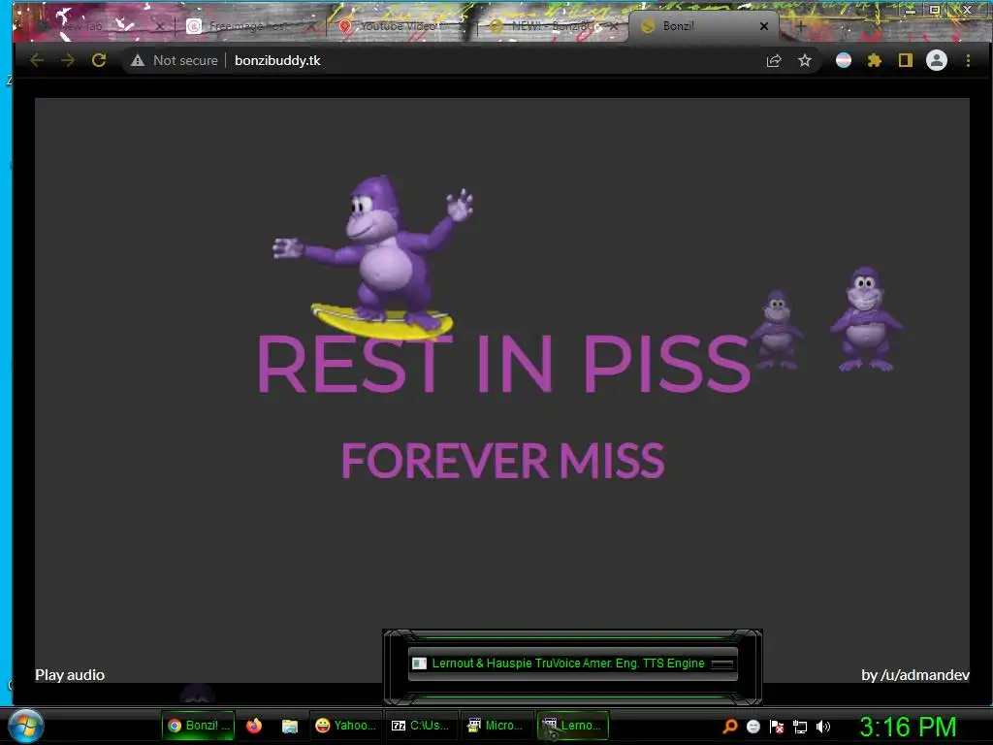Screen dimensions: 993x745
Task: Open the Chrome profile avatar
Action: [x=937, y=61]
